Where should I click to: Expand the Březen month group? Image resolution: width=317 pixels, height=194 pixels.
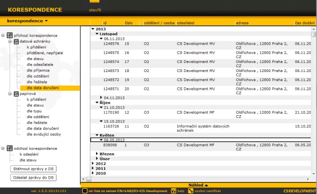click(x=97, y=154)
